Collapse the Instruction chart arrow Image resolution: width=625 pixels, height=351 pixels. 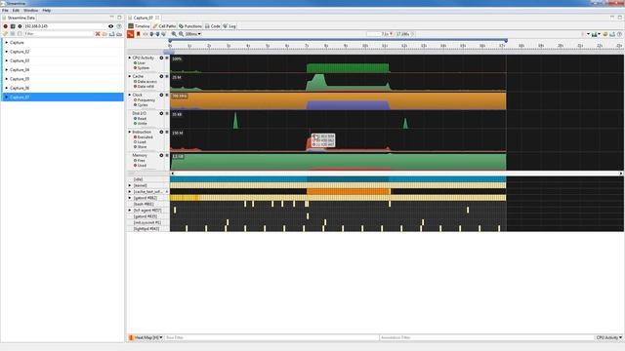point(130,133)
